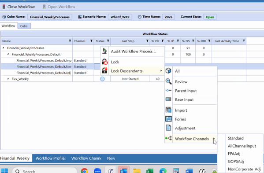Open the New bottom tab
The width and height of the screenshot is (264, 173).
pyautogui.click(x=111, y=158)
